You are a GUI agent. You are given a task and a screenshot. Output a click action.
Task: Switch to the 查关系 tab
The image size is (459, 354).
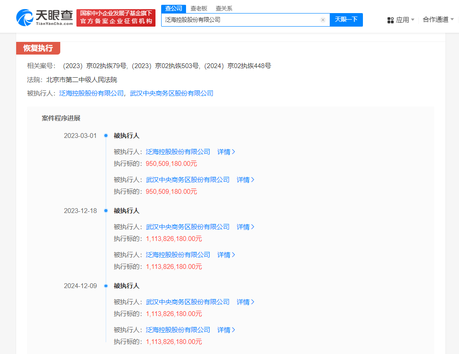pyautogui.click(x=224, y=8)
